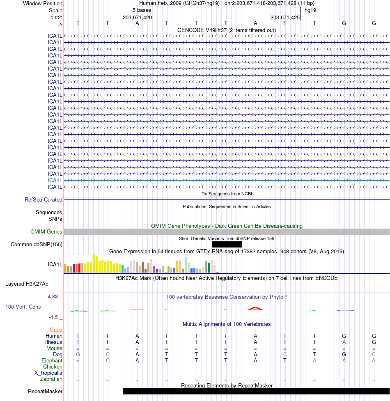Click the Scale track label
Screen dimensions: 390x401
(x=55, y=11)
